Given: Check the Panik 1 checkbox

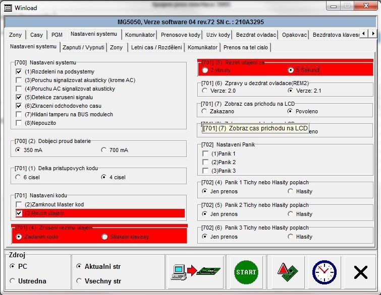Looking at the screenshot, I should [205, 154].
